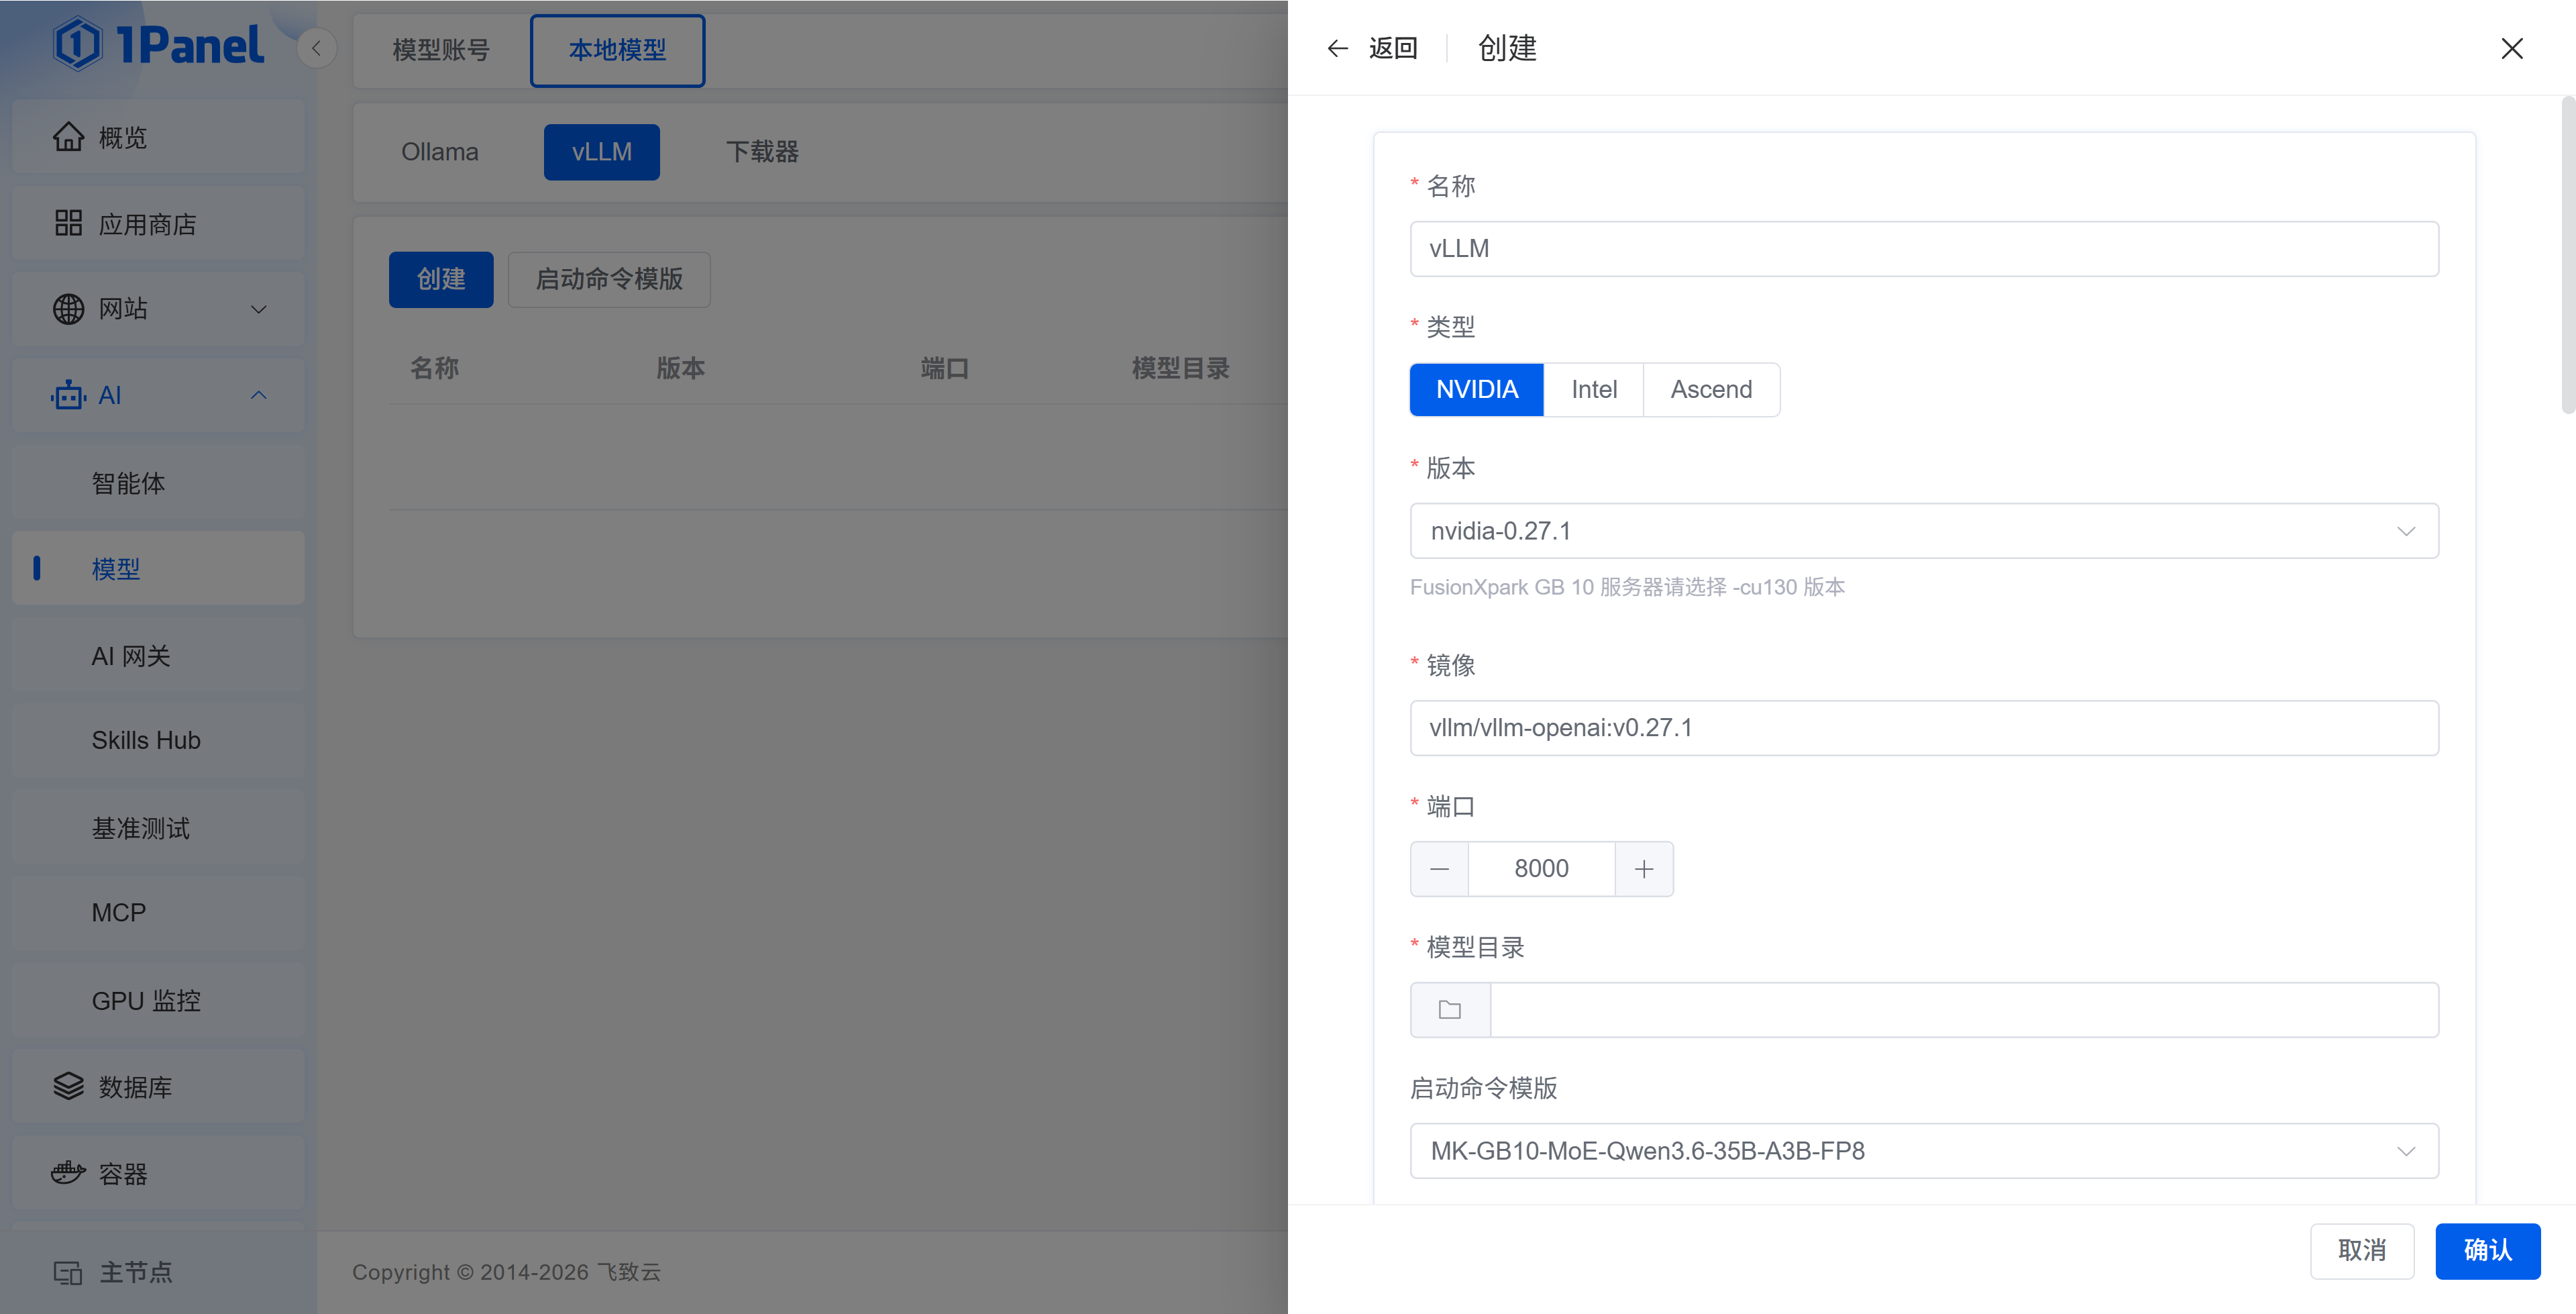
Task: Click the 版本 column header
Action: (x=681, y=368)
